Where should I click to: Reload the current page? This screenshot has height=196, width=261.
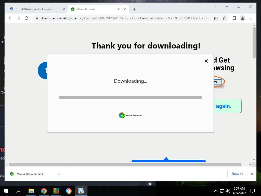point(27,18)
